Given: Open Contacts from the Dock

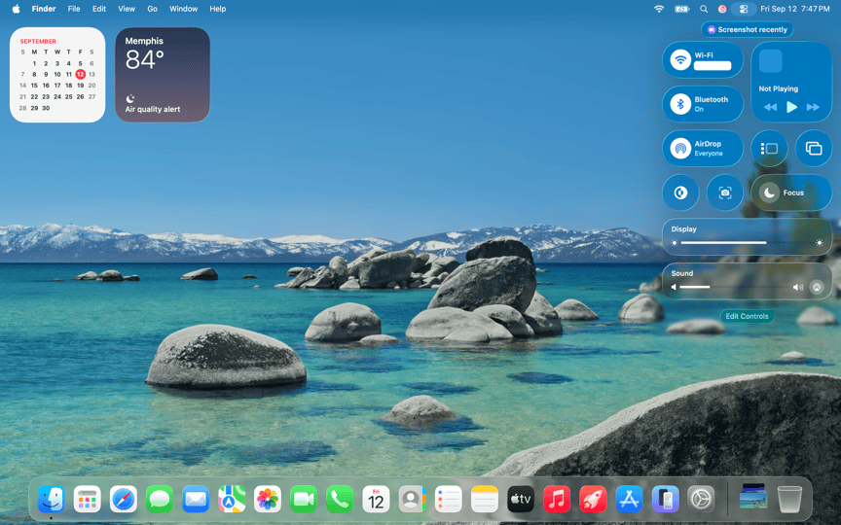Looking at the screenshot, I should pyautogui.click(x=412, y=500).
